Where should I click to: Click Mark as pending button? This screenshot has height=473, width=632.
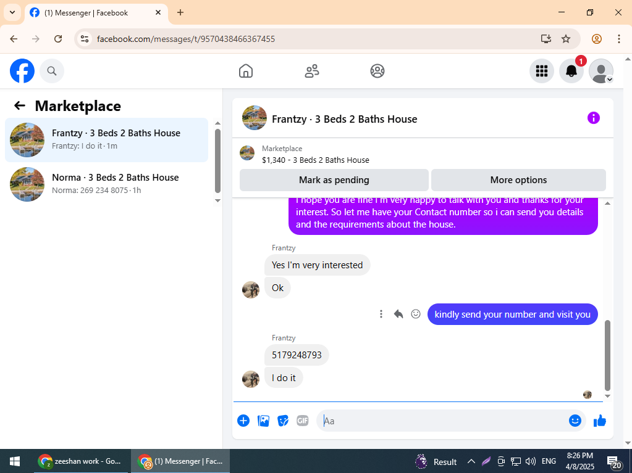(x=334, y=180)
